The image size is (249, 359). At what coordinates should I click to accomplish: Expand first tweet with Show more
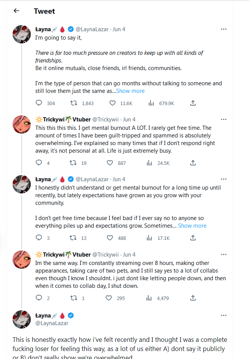click(x=130, y=91)
